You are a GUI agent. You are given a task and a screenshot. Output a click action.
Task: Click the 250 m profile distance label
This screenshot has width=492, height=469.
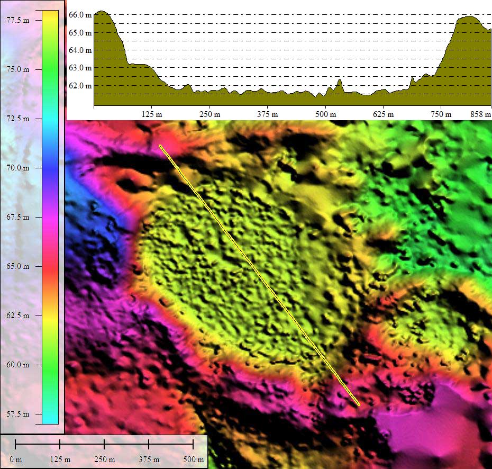(210, 114)
